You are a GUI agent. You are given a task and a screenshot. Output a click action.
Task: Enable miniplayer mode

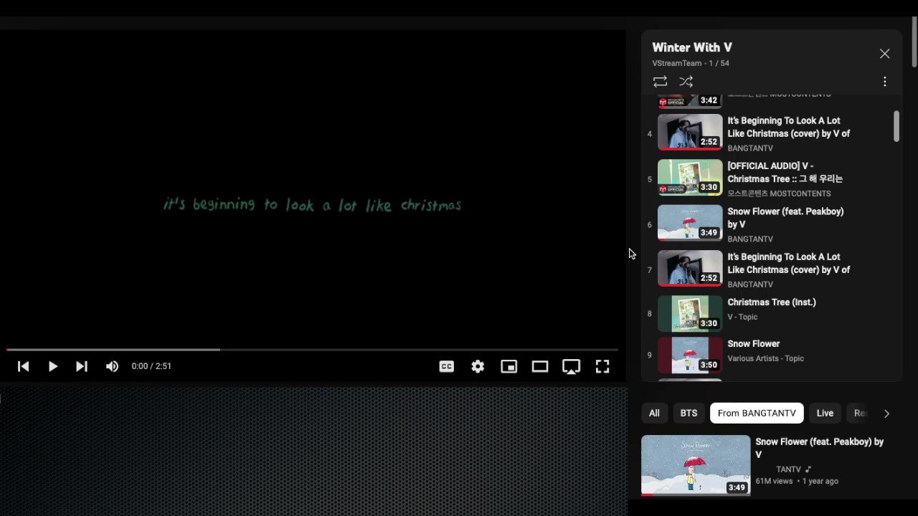[x=508, y=366]
